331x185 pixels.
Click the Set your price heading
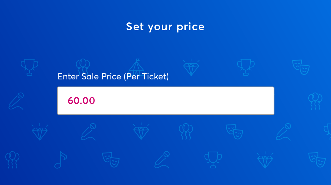click(x=165, y=27)
